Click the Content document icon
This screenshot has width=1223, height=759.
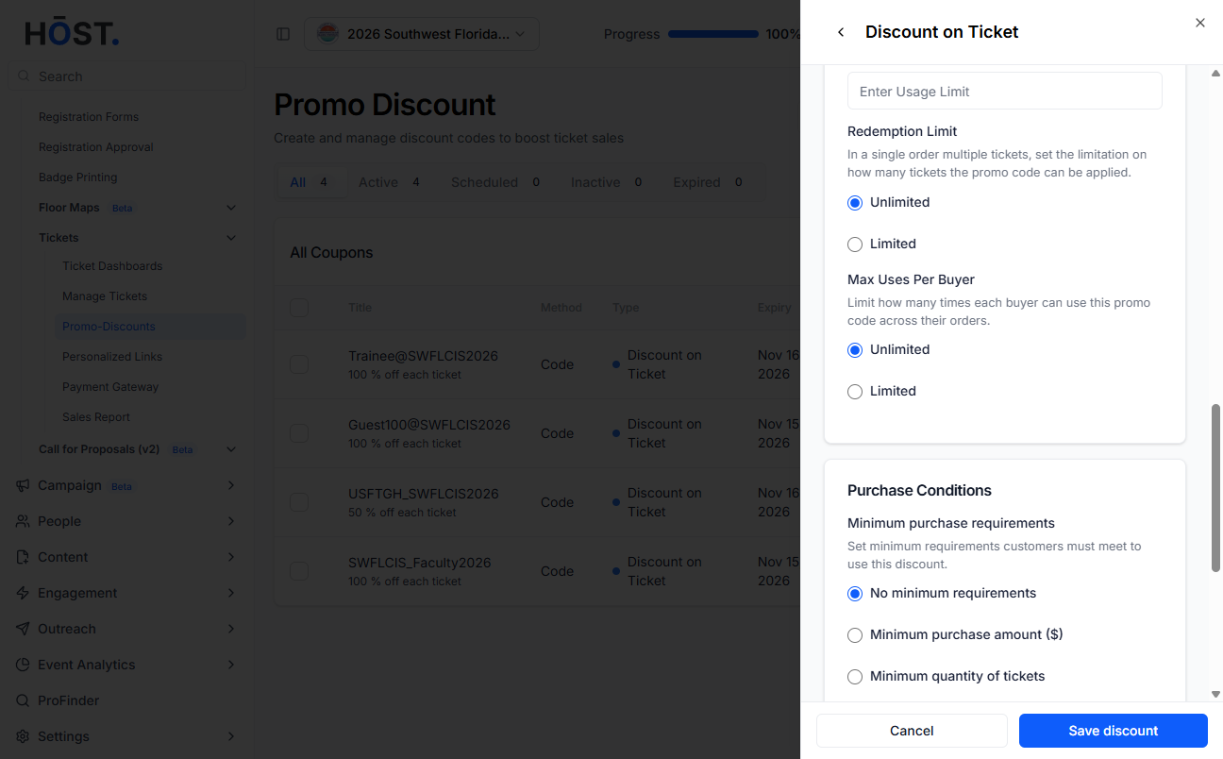coord(24,557)
